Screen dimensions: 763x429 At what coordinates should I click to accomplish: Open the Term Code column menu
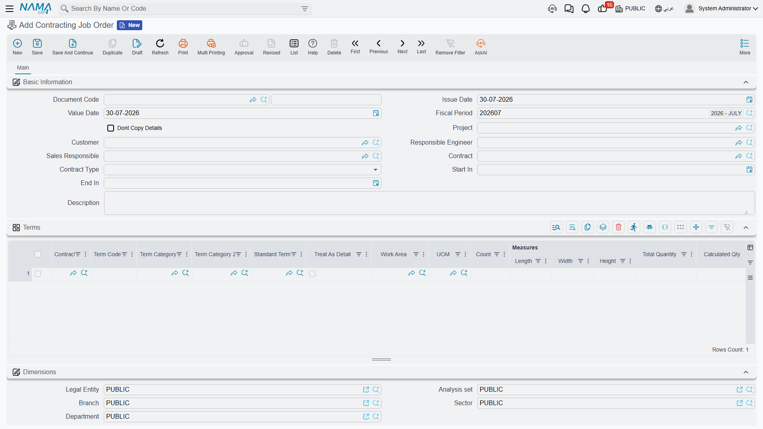point(132,254)
